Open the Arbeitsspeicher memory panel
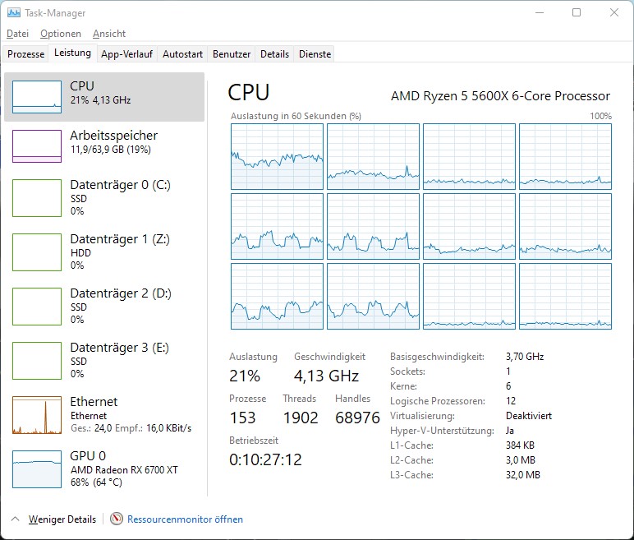Image resolution: width=634 pixels, height=540 pixels. click(104, 145)
